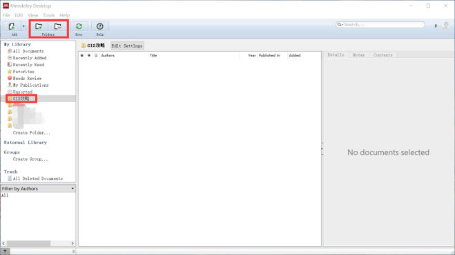455x255 pixels.
Task: Open the Add button dropdown arrow
Action: pyautogui.click(x=23, y=26)
